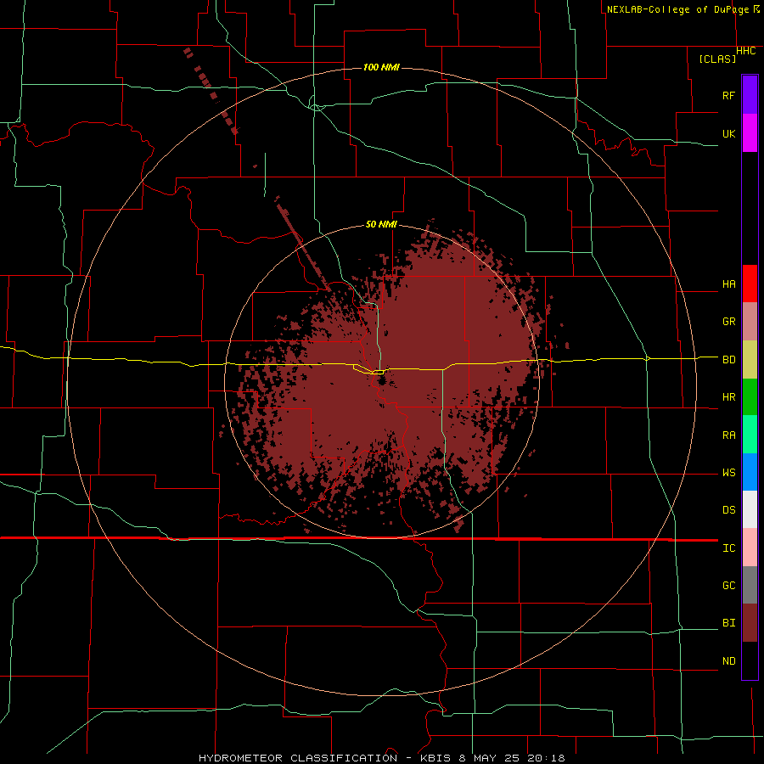Click the HA red legend swatch
764x764 pixels.
750,284
